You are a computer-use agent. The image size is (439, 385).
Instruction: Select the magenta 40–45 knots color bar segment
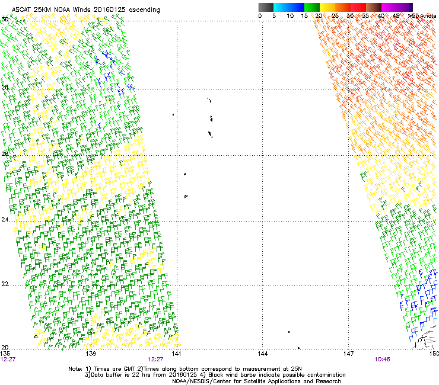[389, 7]
